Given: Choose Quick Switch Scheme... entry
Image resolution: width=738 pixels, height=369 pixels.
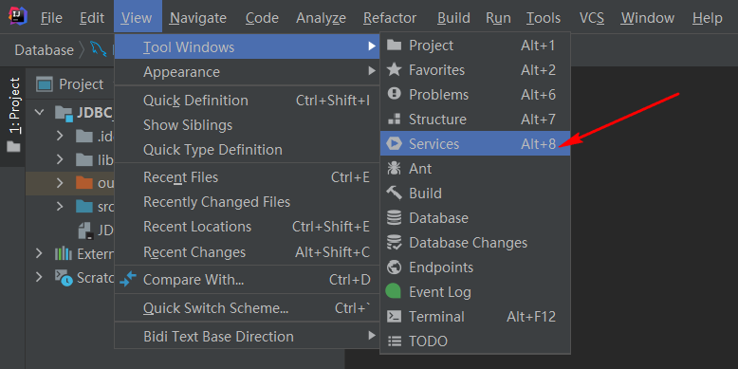Looking at the screenshot, I should coord(247,308).
